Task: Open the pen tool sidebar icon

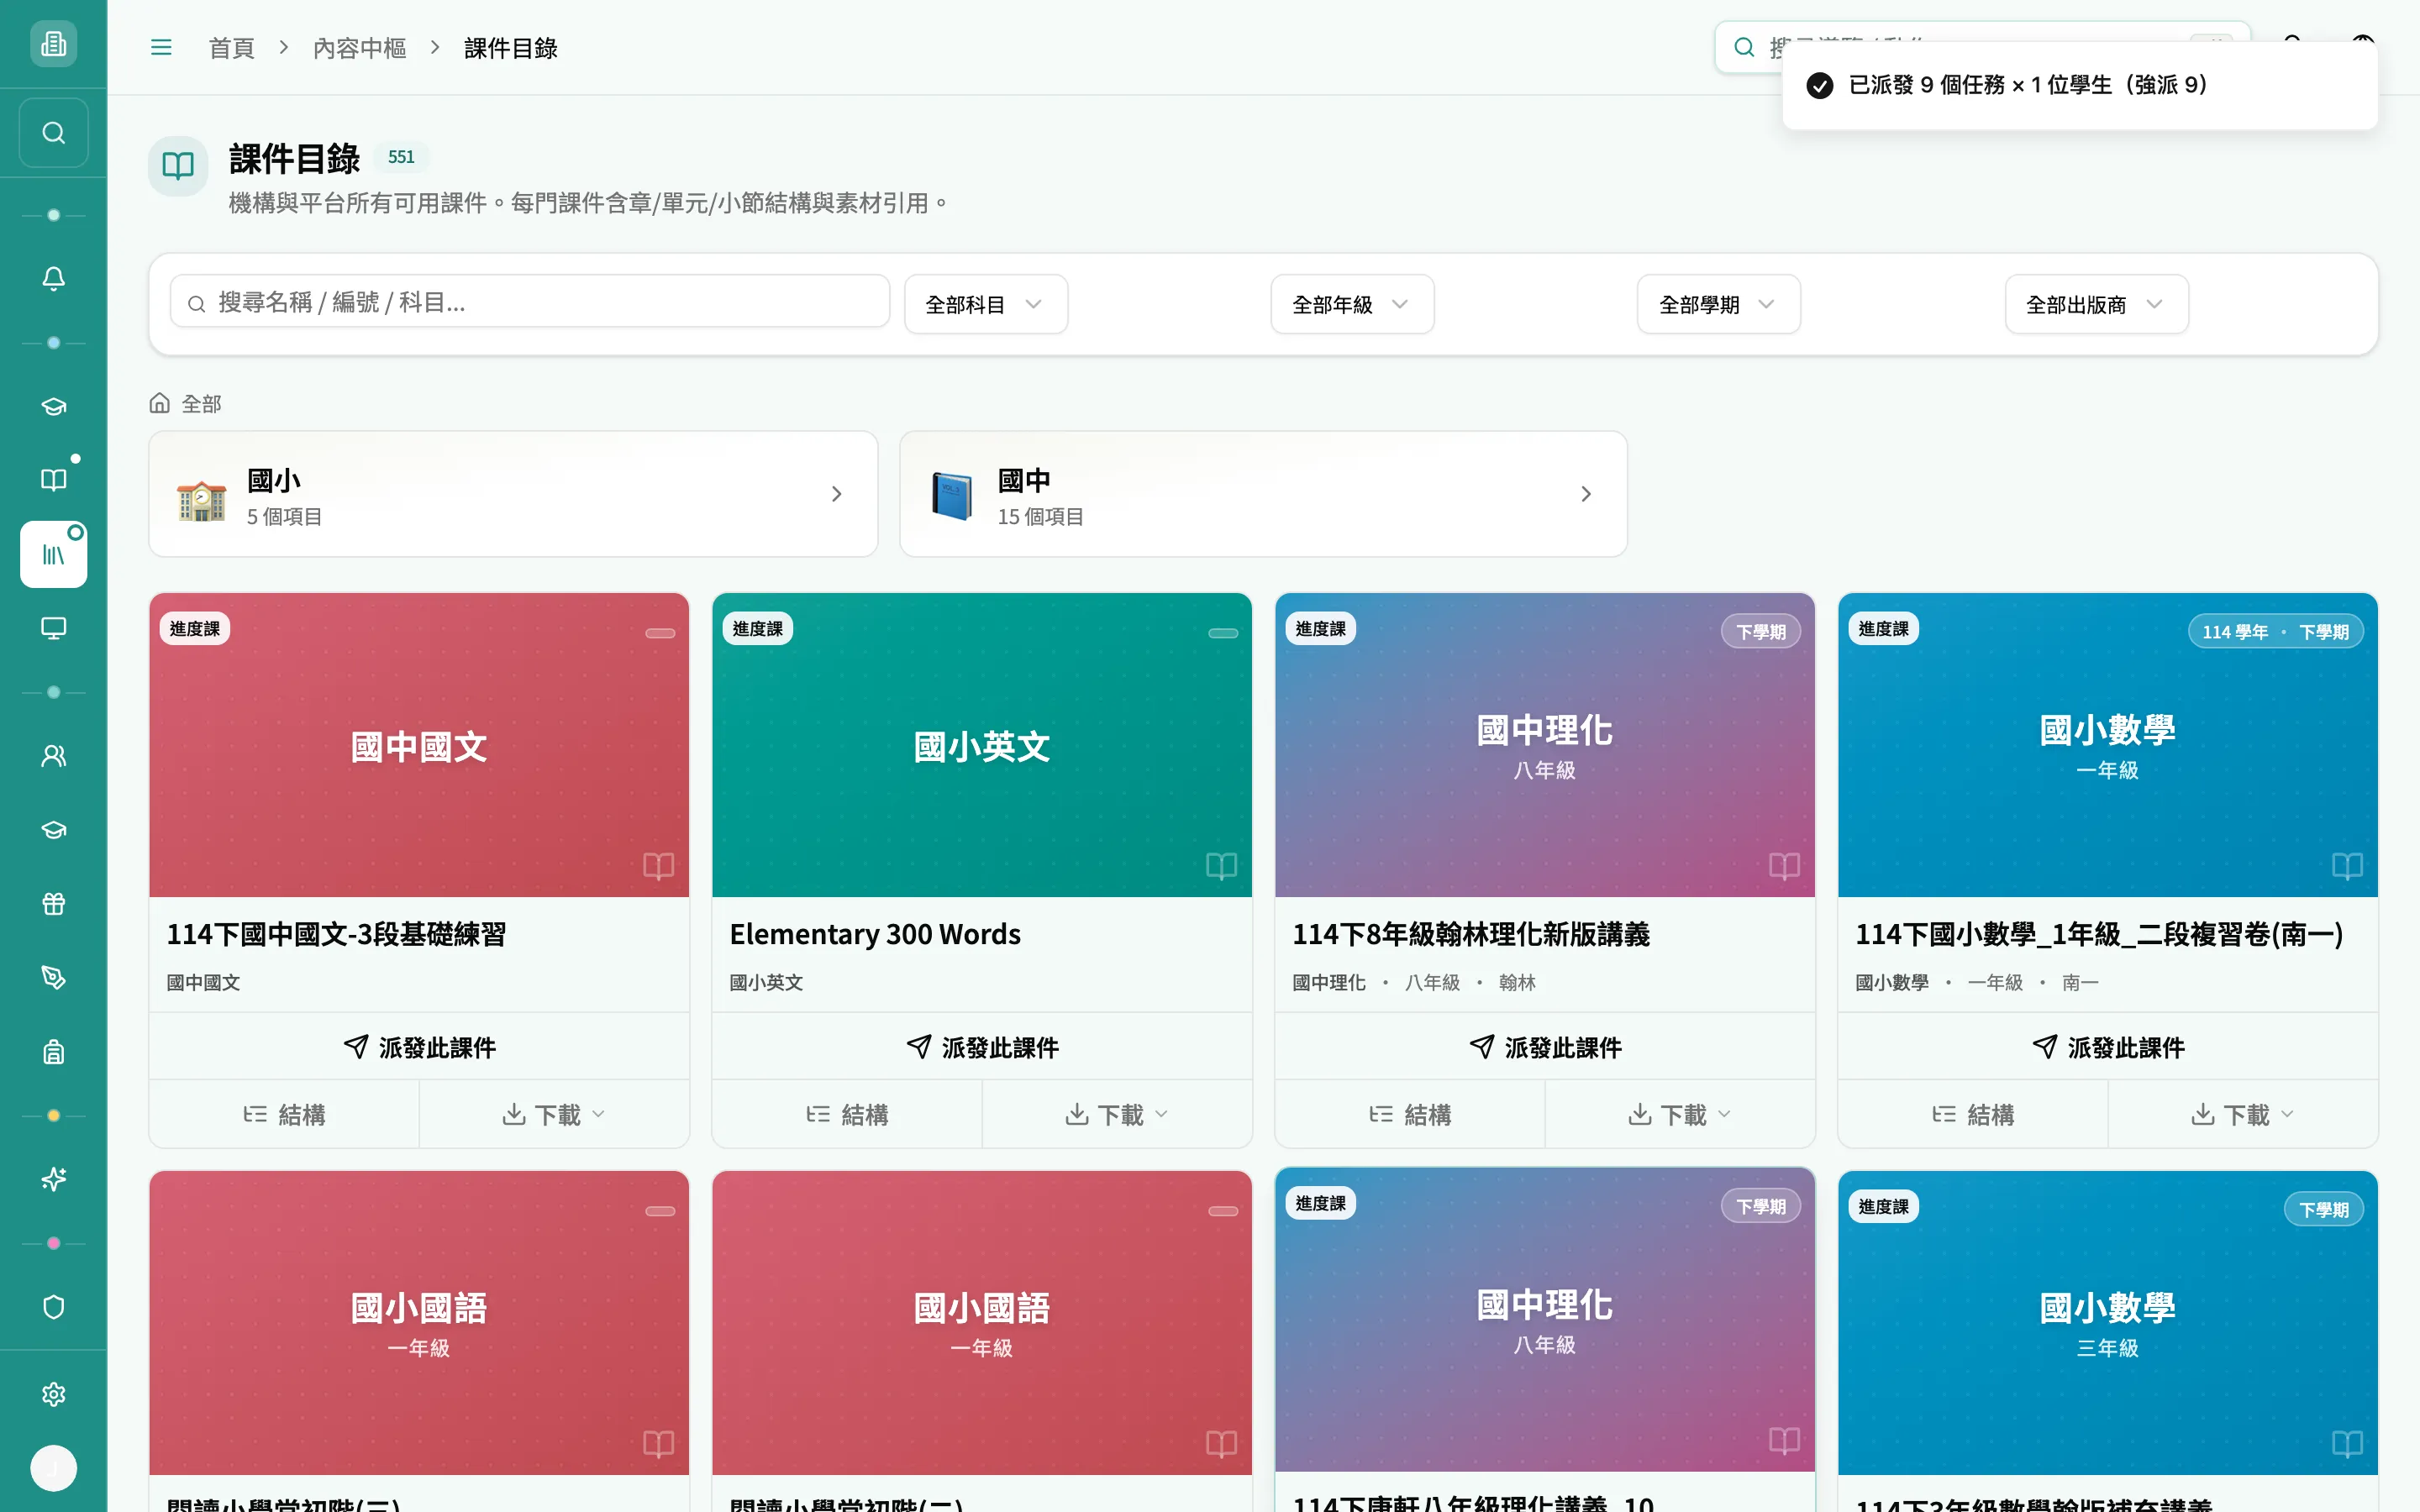Action: 53,978
